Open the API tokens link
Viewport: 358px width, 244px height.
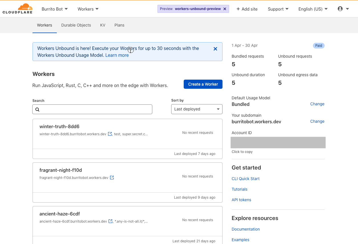click(x=241, y=200)
